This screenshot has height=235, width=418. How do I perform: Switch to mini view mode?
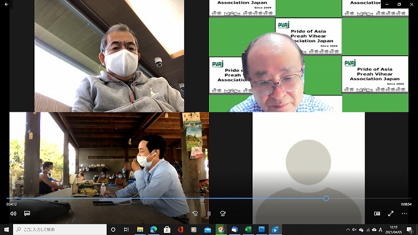click(x=377, y=213)
